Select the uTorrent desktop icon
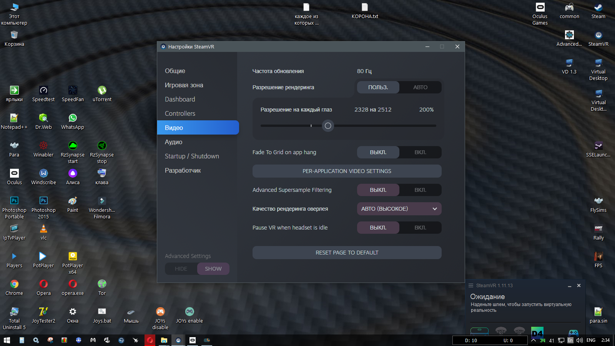This screenshot has width=615, height=346. tap(102, 94)
